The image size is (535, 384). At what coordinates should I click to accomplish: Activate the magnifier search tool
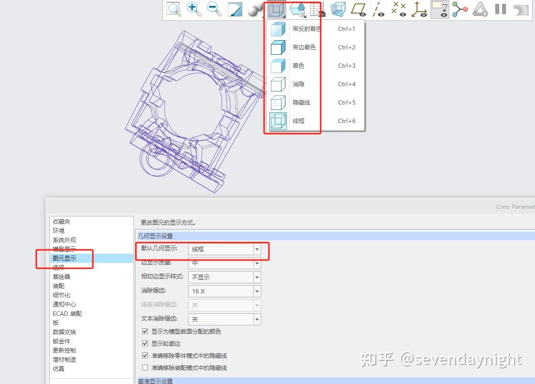[174, 9]
